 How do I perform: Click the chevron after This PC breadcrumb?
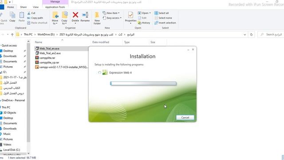pyautogui.click(x=35, y=35)
